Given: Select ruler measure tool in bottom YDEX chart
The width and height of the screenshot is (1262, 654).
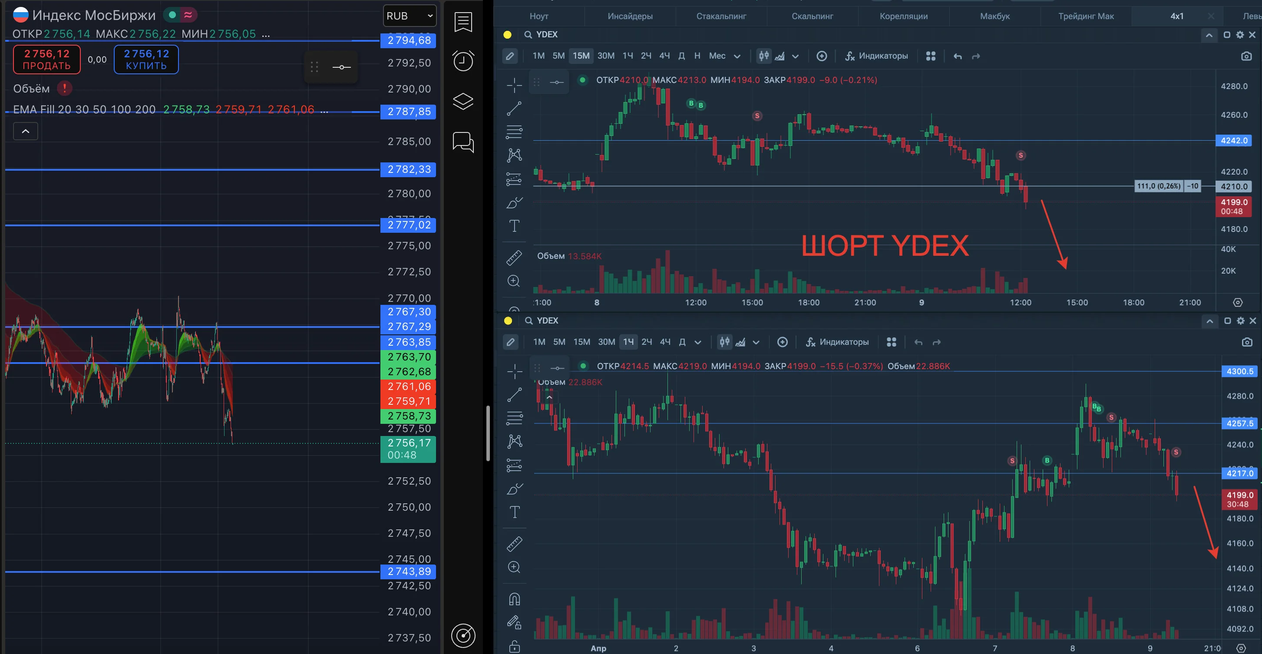Looking at the screenshot, I should tap(515, 543).
